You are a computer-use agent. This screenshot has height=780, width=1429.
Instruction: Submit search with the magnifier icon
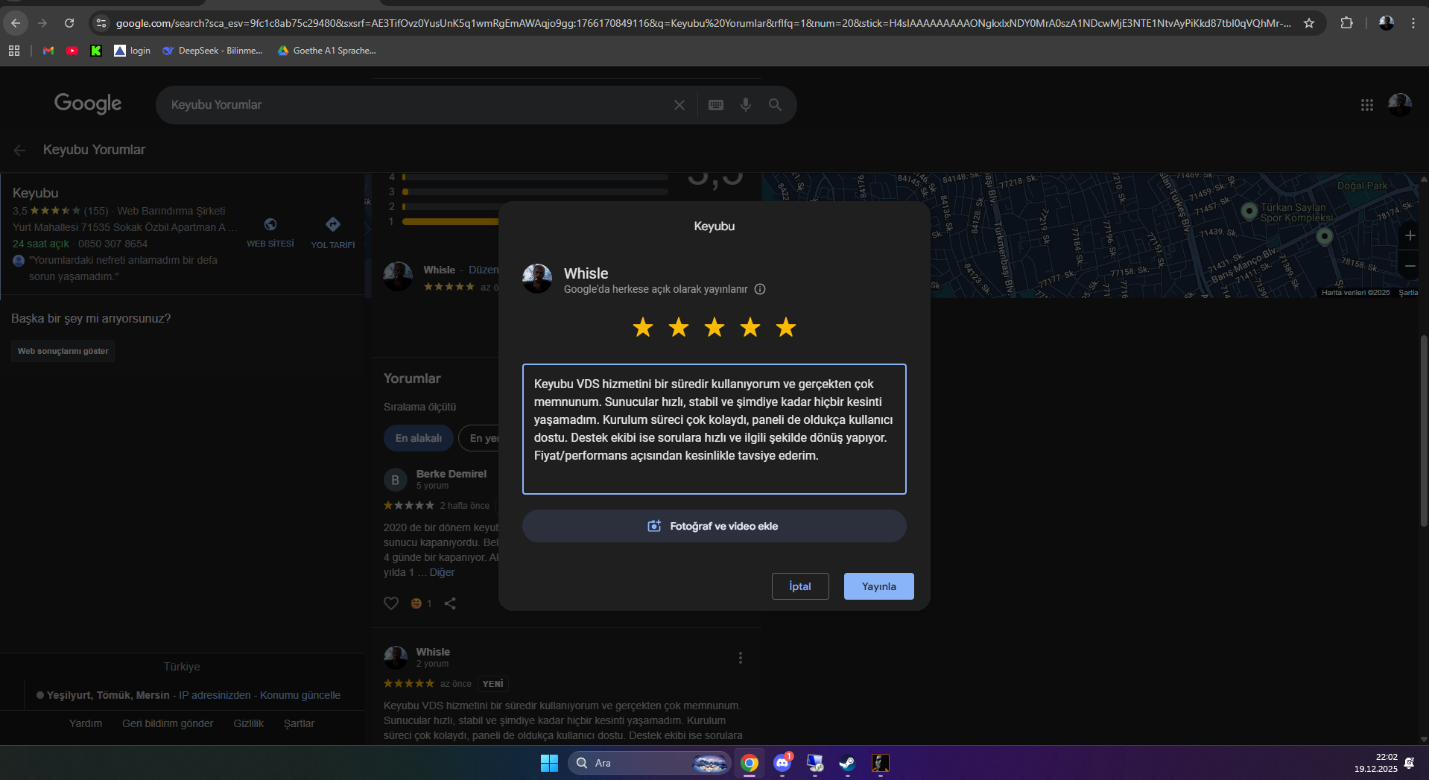[x=776, y=105]
